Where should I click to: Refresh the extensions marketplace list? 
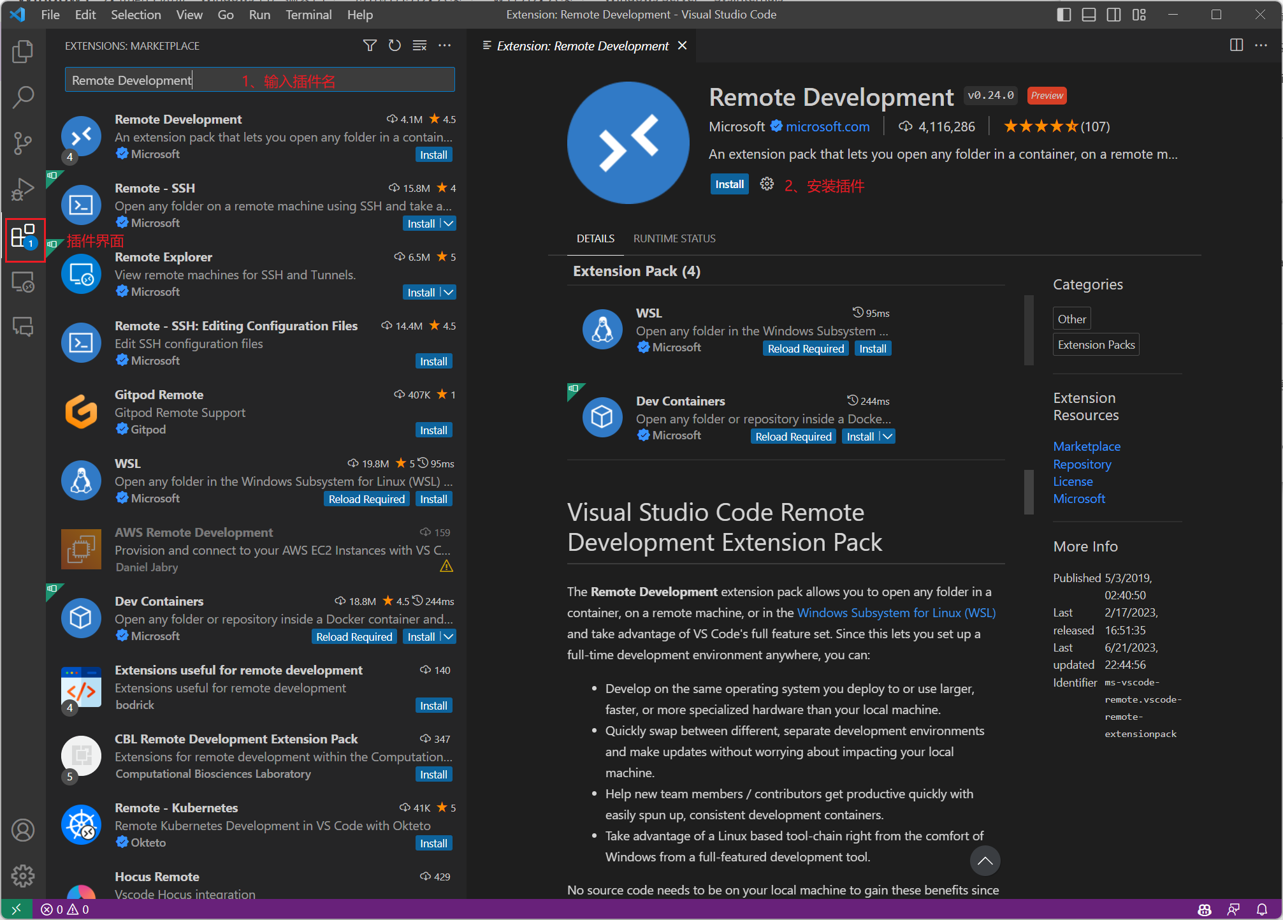(395, 45)
